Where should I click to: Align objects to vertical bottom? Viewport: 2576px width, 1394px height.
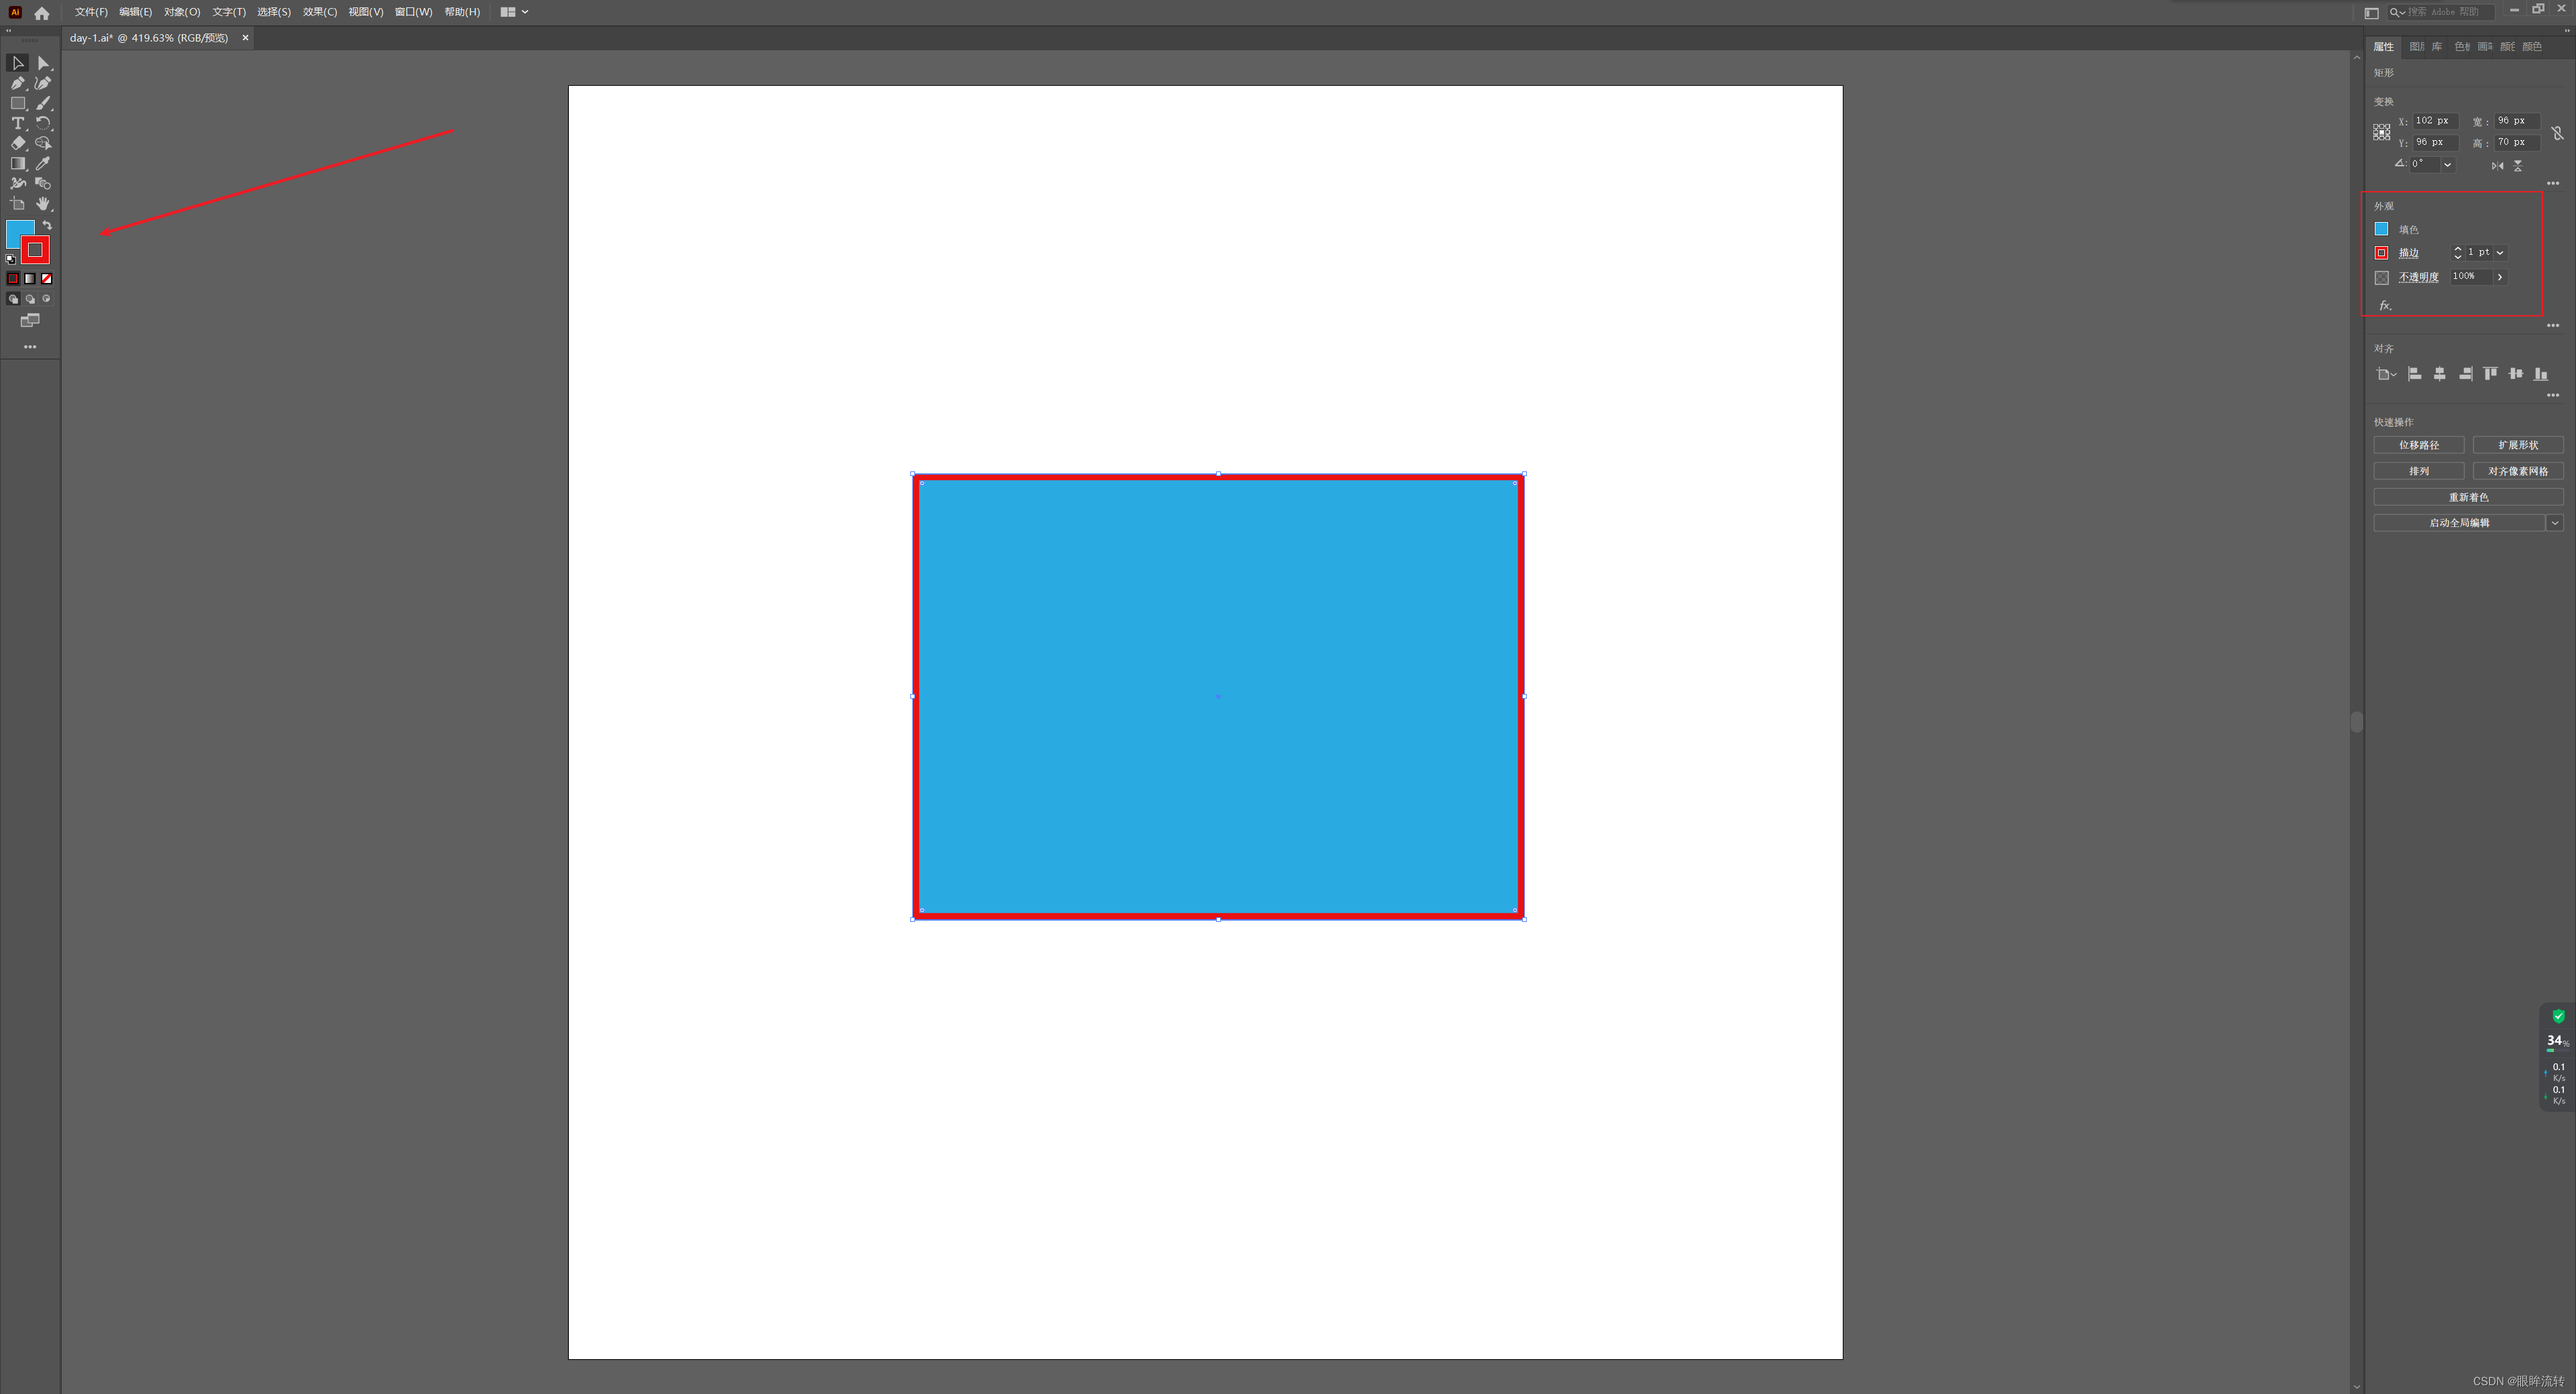2541,373
